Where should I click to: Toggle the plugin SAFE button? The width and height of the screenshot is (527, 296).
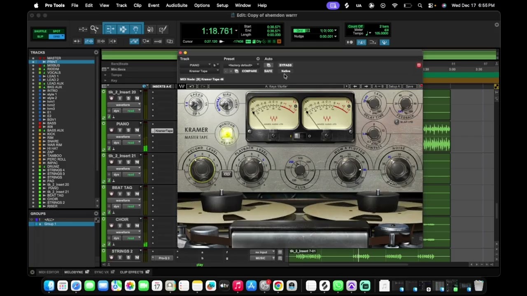(x=268, y=71)
